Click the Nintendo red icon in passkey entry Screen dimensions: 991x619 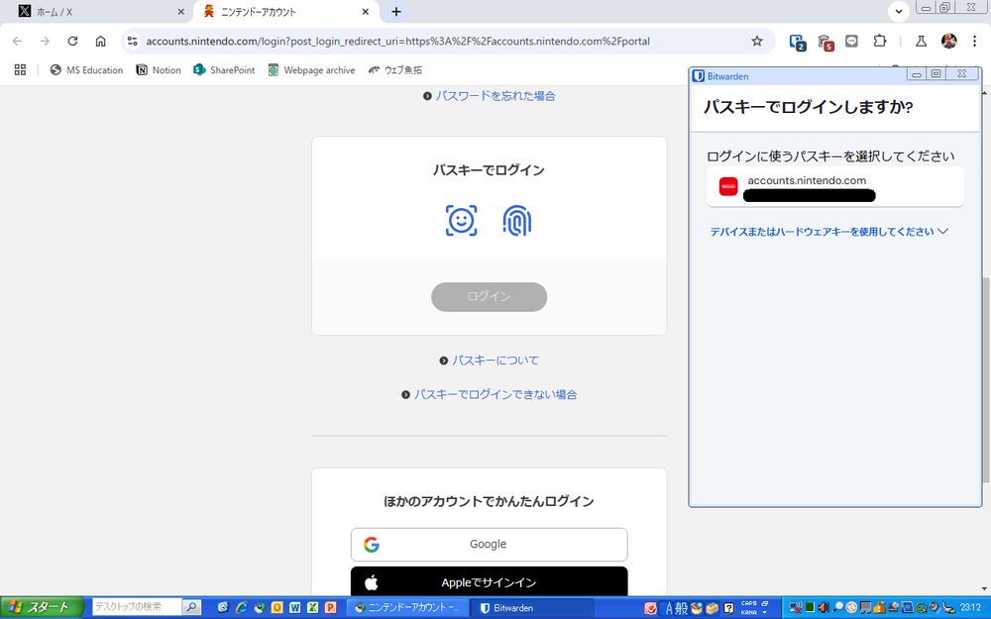(728, 186)
